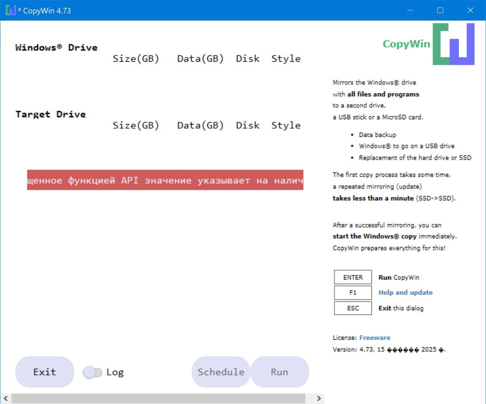Open the Schedule dialog button
Screen dimensions: 486x404
(x=221, y=372)
